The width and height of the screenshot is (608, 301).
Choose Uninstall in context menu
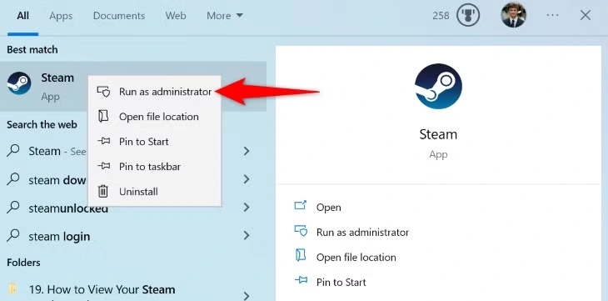click(155, 191)
